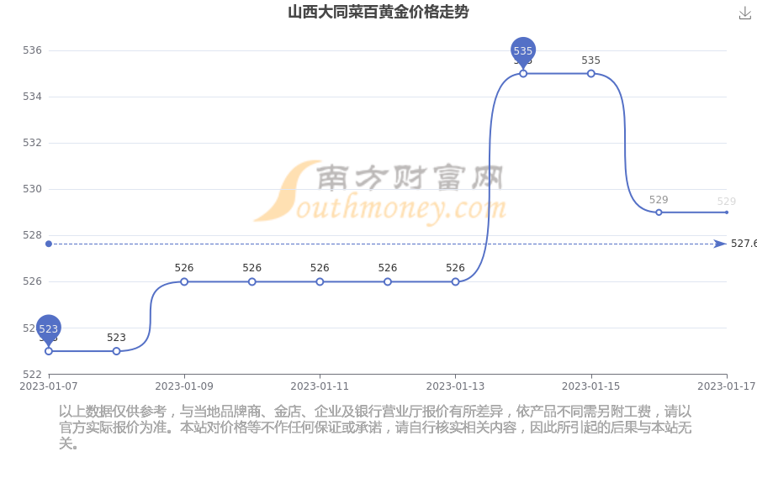Click the y-axis label 534
The height and width of the screenshot is (504, 757).
click(32, 97)
